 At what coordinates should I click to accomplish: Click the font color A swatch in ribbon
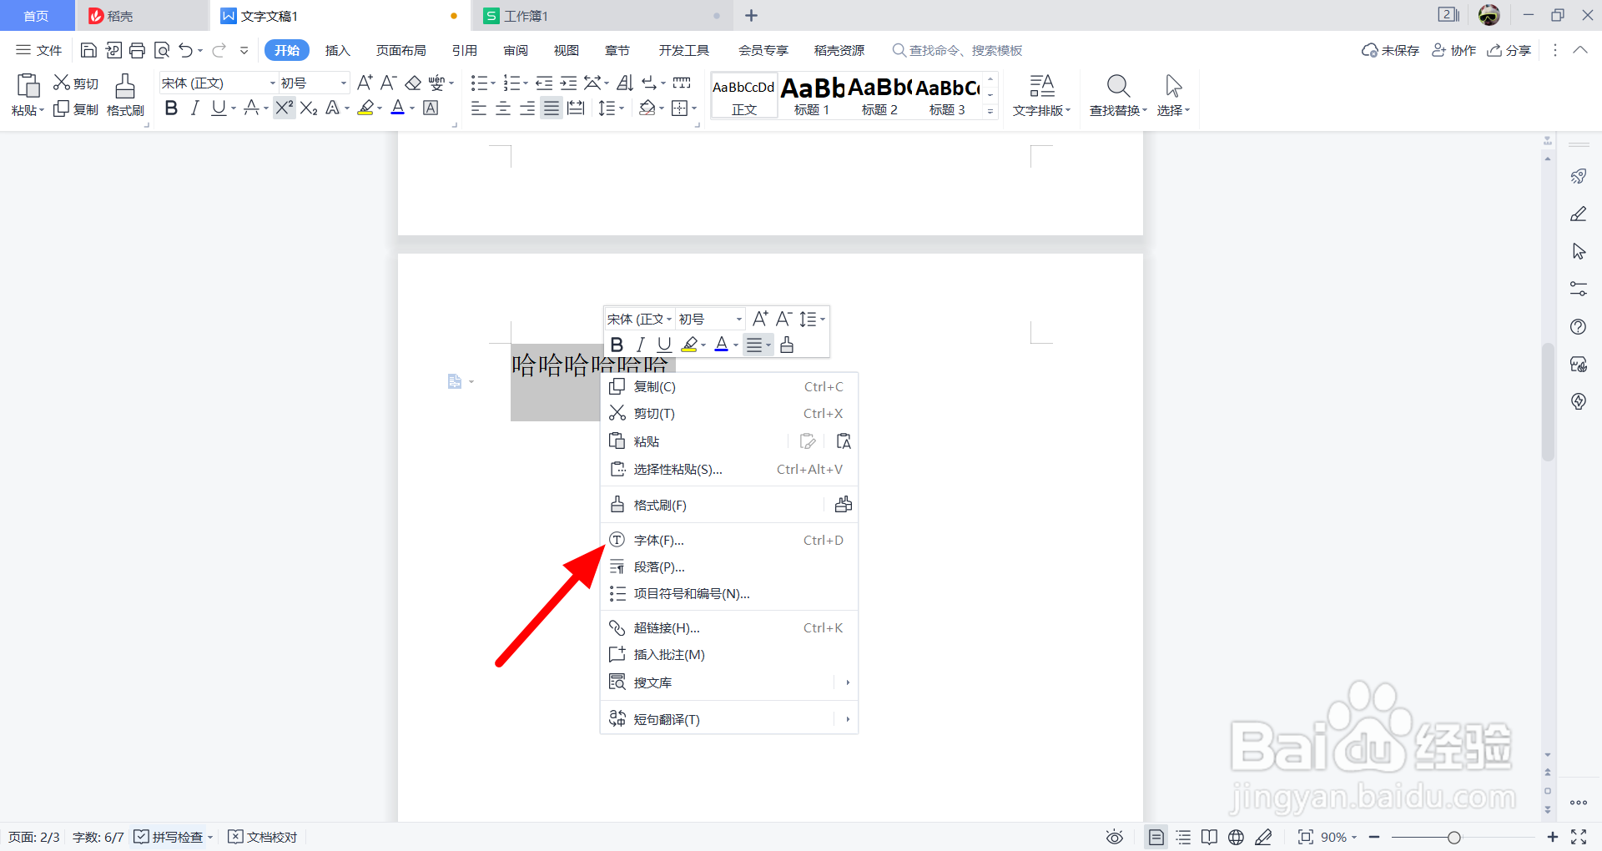[398, 108]
